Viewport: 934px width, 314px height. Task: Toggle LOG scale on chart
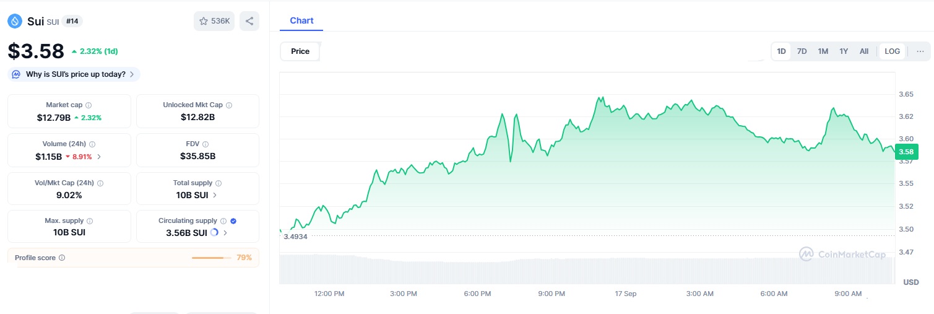[x=893, y=51]
